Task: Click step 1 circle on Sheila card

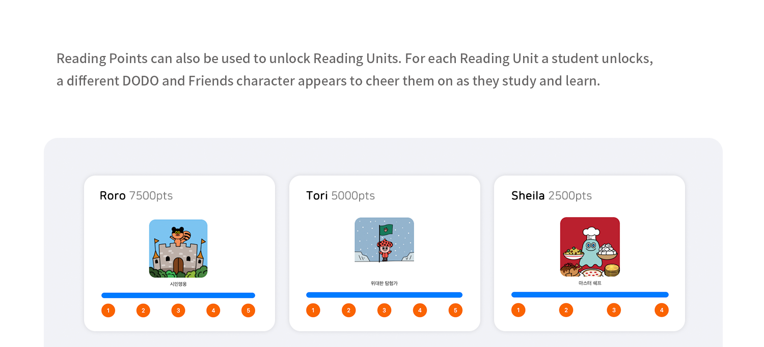Action: click(x=518, y=310)
